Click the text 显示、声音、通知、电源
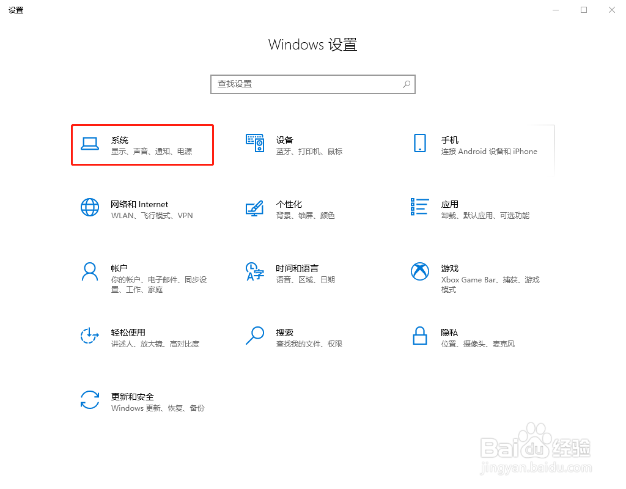The width and height of the screenshot is (626, 489). click(x=152, y=152)
